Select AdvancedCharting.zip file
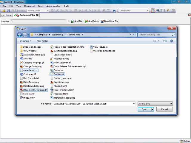The height and width of the screenshot is (143, 191). point(33,55)
